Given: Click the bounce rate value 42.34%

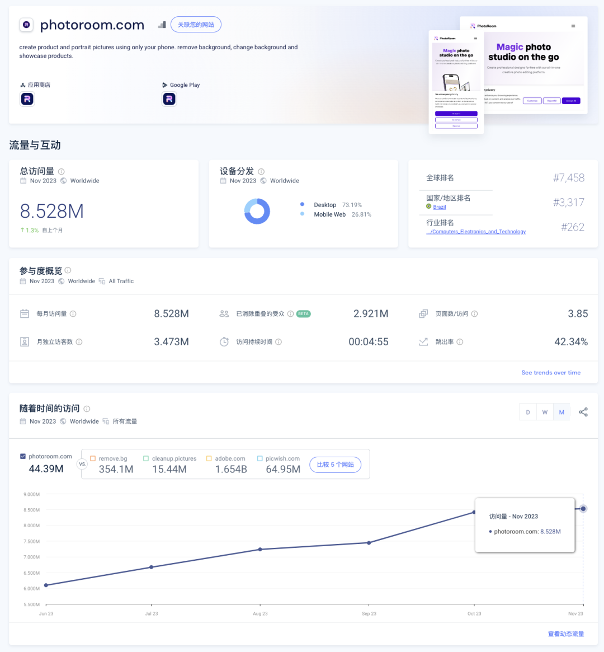Looking at the screenshot, I should click(x=571, y=342).
